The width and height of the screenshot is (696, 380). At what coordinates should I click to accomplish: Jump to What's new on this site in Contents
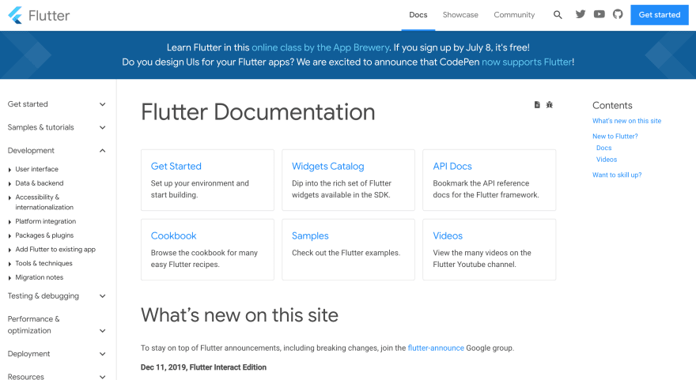pyautogui.click(x=626, y=121)
